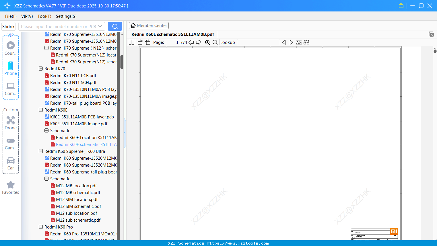437x246 pixels.
Task: Open Redmi K70-tail plug board PCB layer file
Action: [x=83, y=103]
